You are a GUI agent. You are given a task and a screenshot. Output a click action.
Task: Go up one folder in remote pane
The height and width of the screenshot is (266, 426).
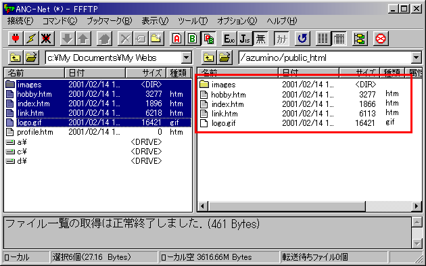coord(209,58)
